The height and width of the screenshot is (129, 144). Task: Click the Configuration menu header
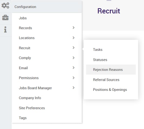click(47, 7)
